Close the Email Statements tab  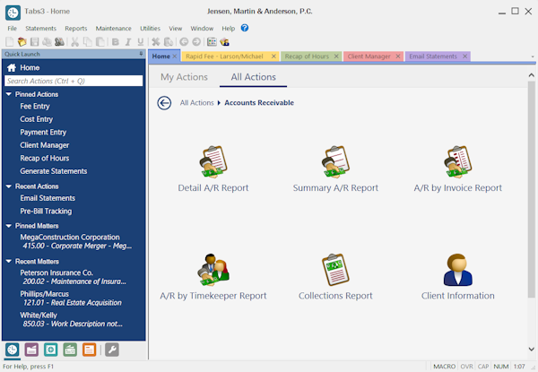pos(464,56)
